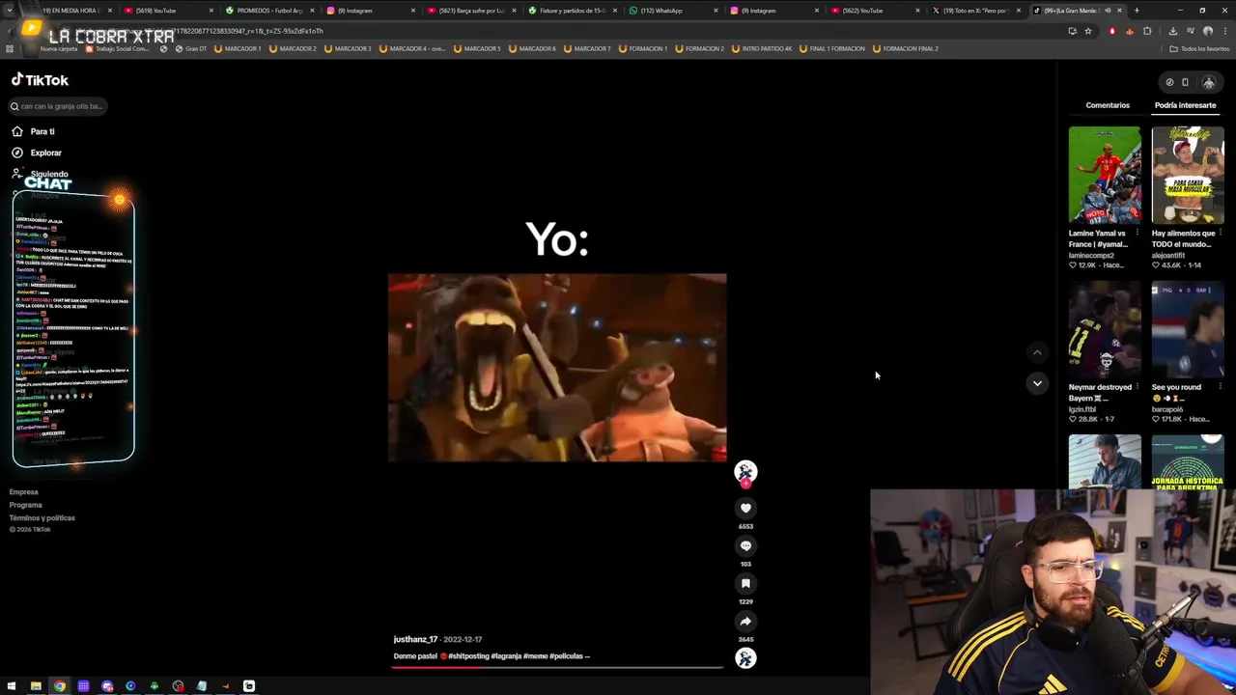Share video with arrow icon
This screenshot has width=1236, height=695.
point(745,621)
